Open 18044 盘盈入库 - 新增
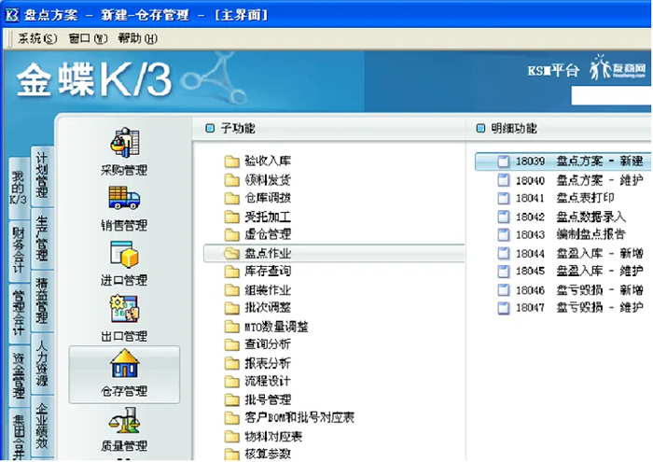This screenshot has height=462, width=653. tap(571, 253)
